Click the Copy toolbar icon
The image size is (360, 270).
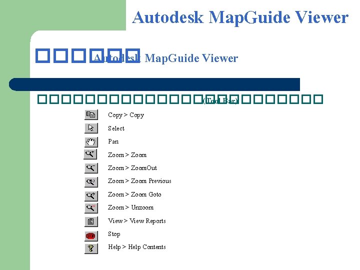click(x=91, y=114)
